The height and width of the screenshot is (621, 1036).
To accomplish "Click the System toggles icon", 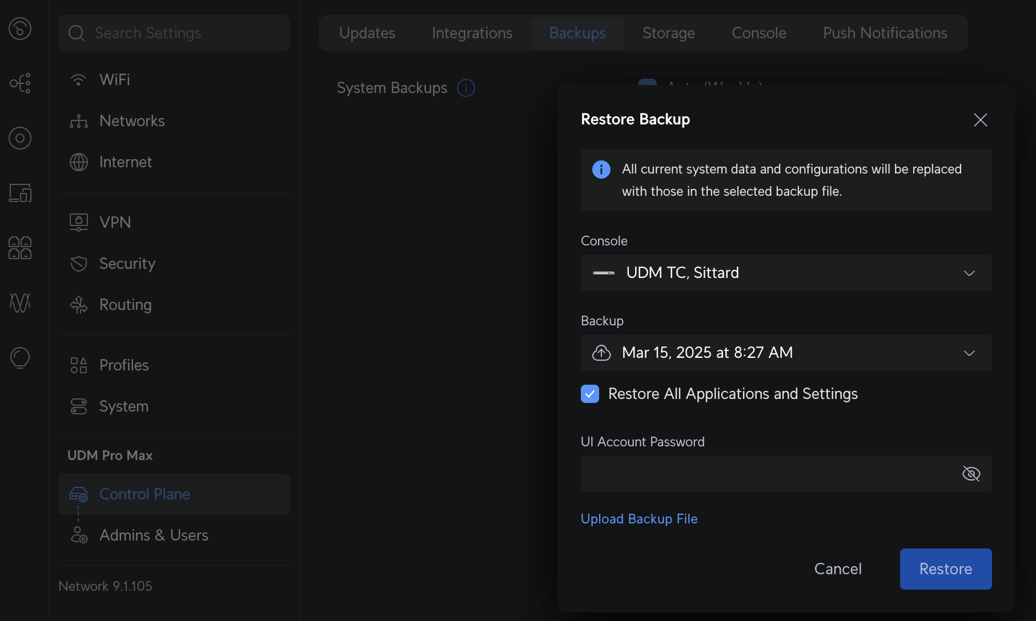I will click(x=79, y=406).
